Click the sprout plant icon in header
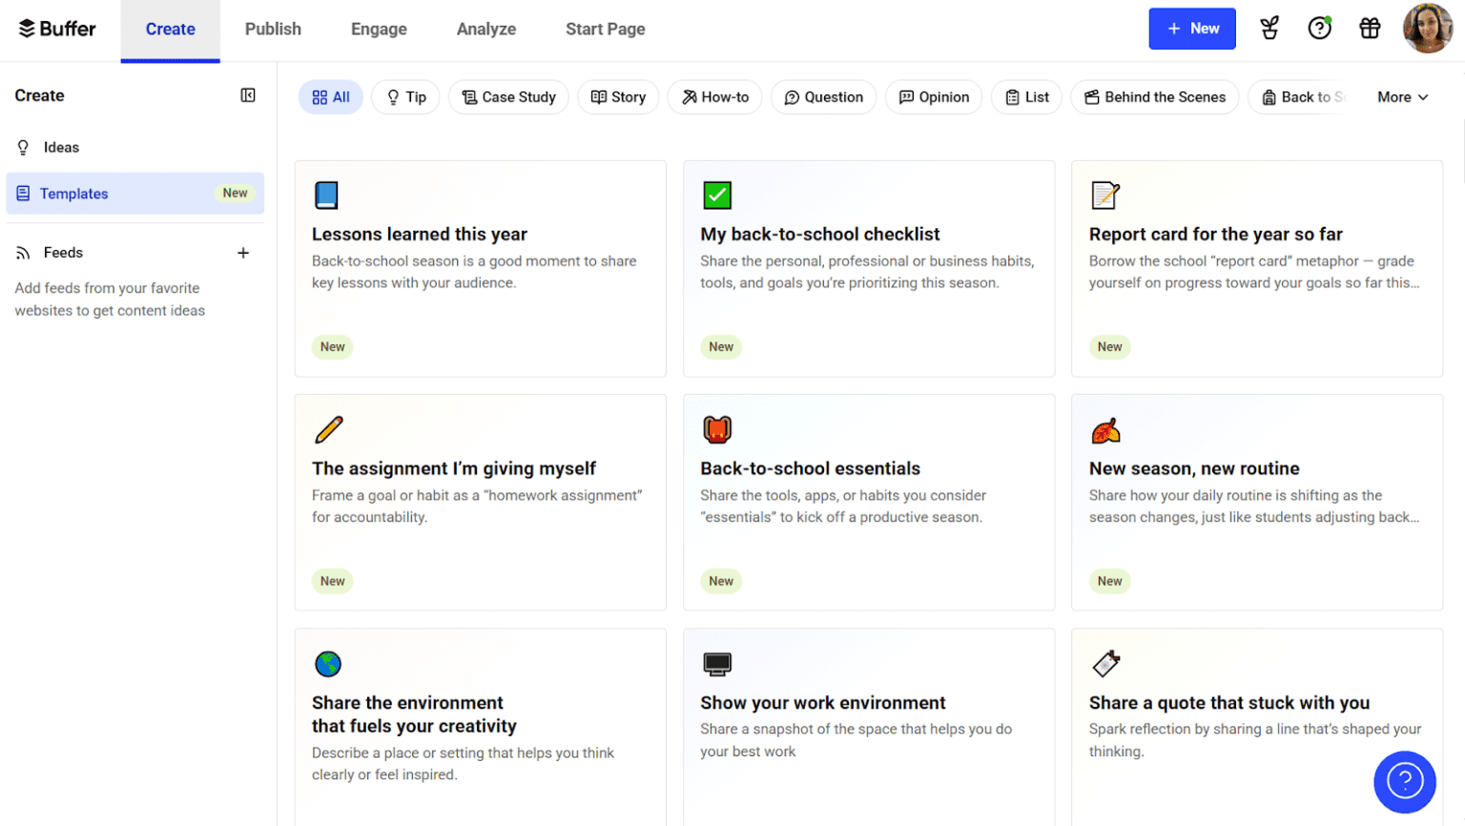The image size is (1465, 826). (x=1269, y=29)
